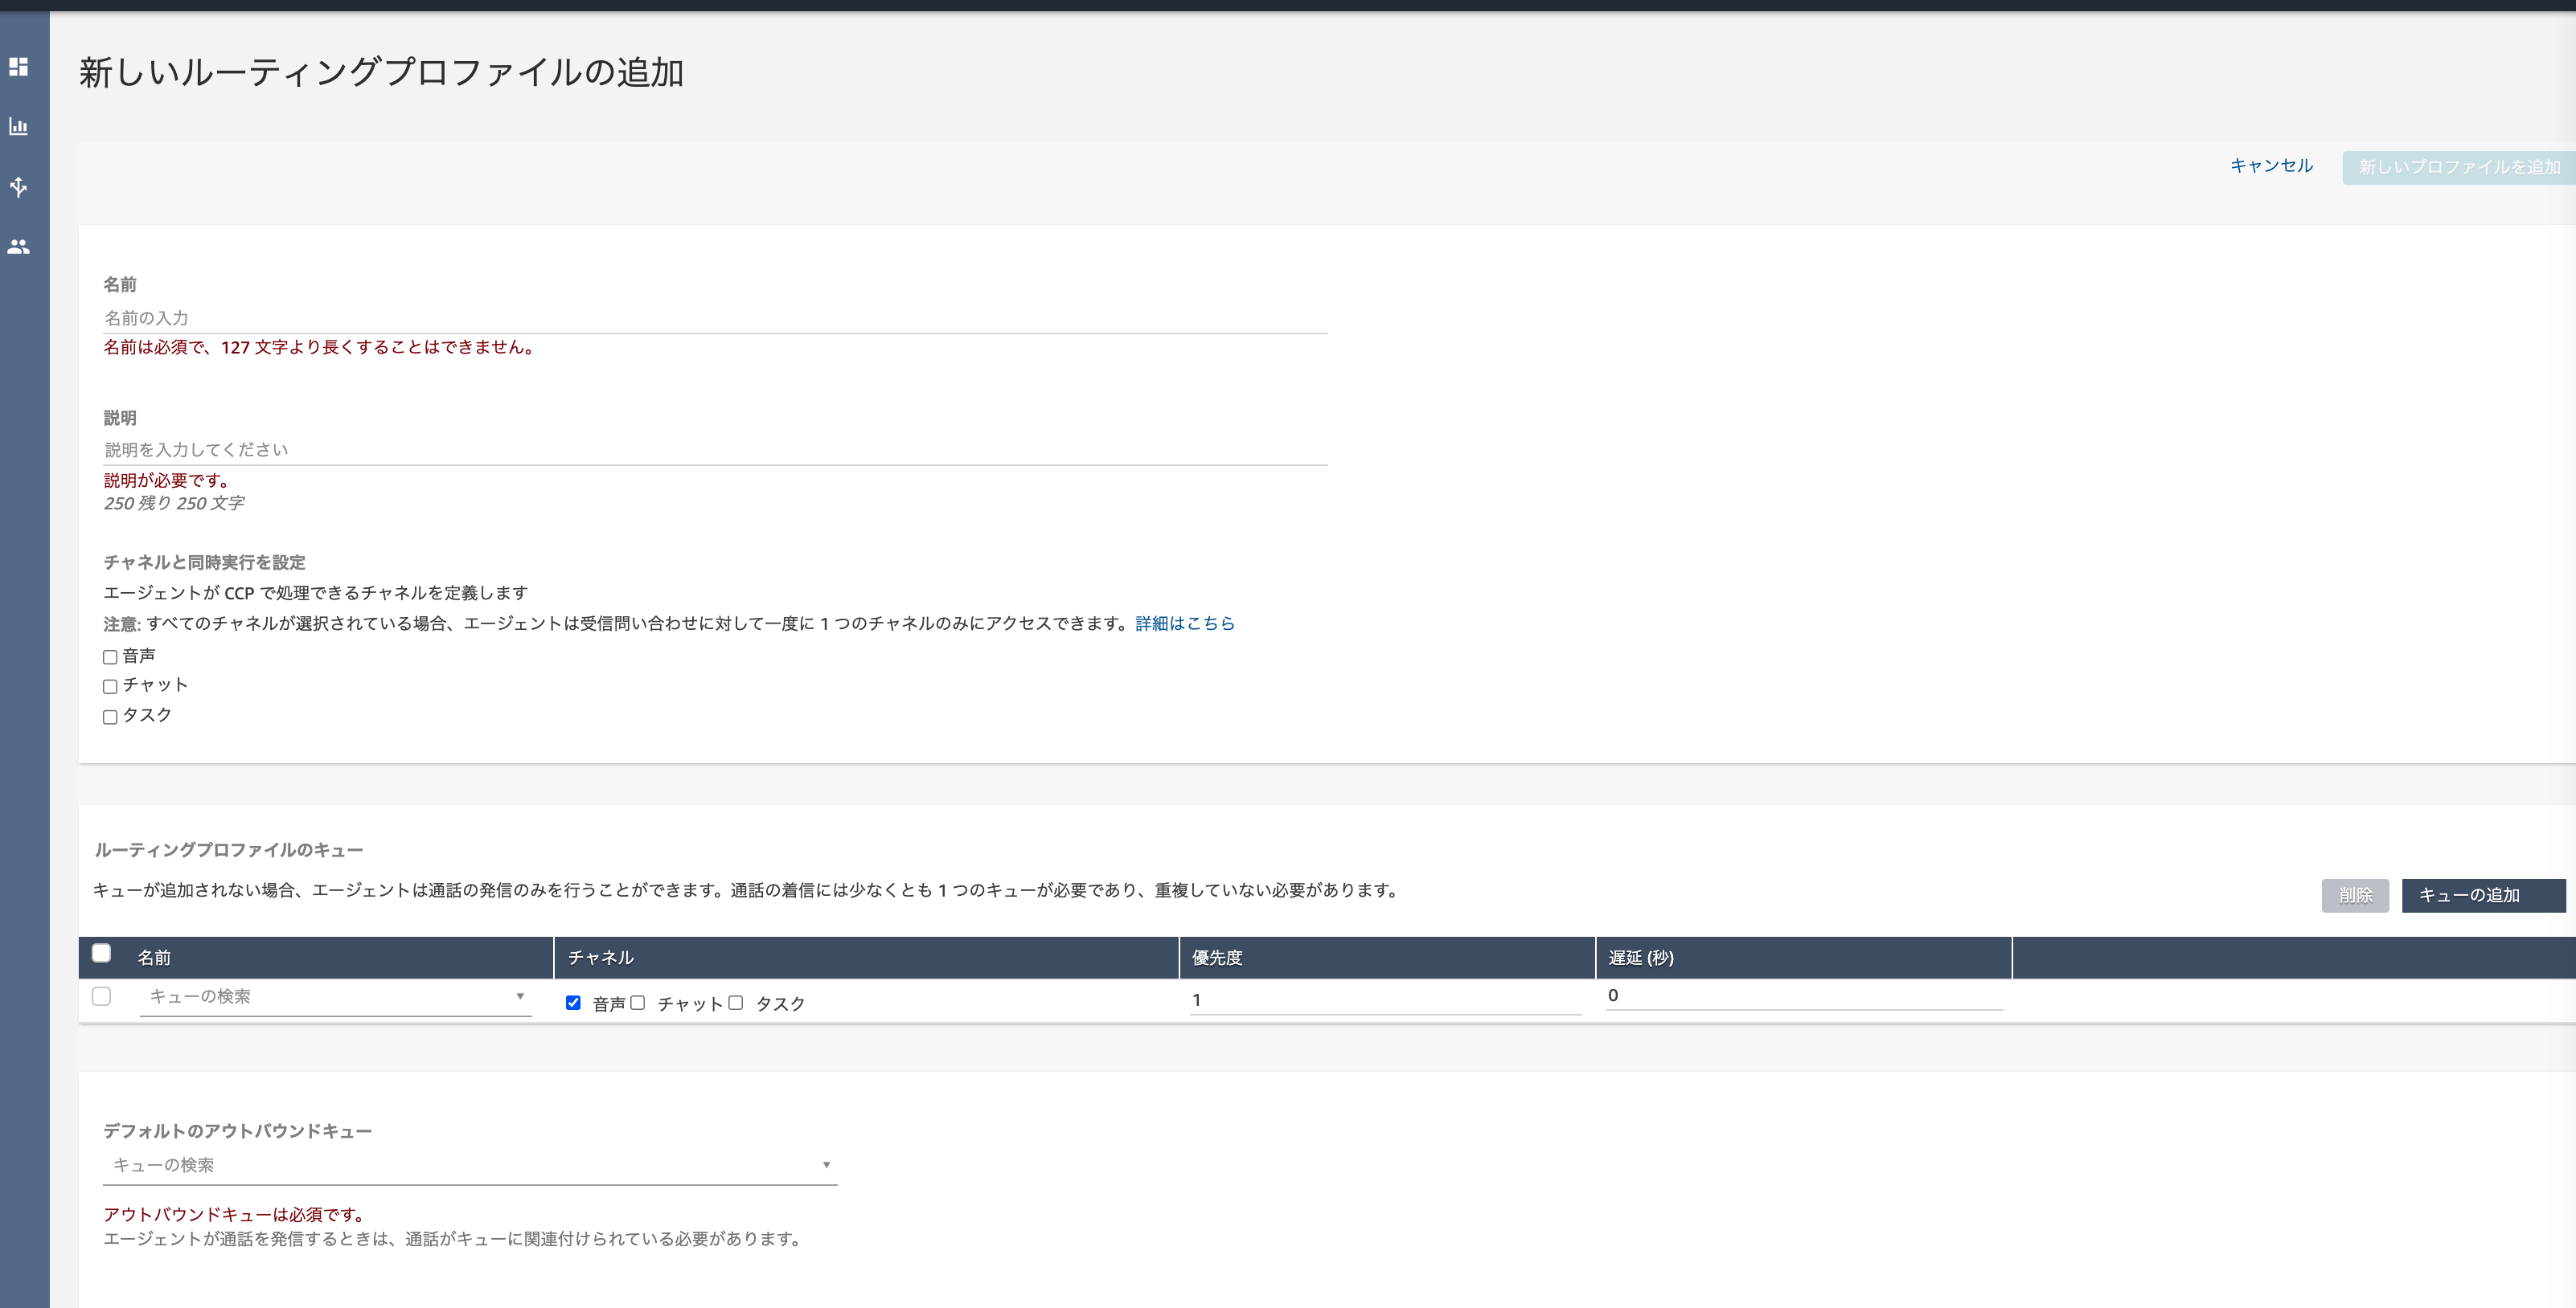Expand the default outbound queue dropdown
Viewport: 2576px width, 1308px height.
470,1165
